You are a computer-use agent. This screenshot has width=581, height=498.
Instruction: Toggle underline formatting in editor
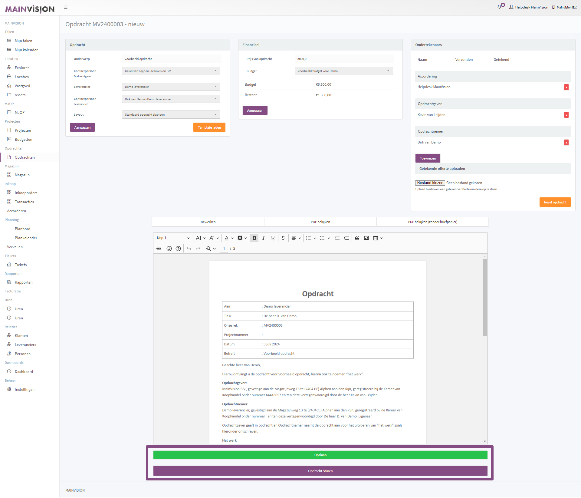click(x=273, y=238)
